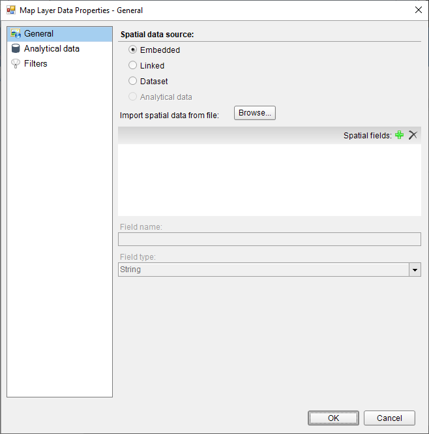Click the Spatial data source heading

[157, 35]
